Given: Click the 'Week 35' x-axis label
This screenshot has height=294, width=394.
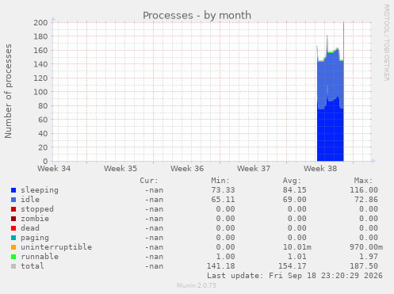Looking at the screenshot, I should (x=120, y=169).
